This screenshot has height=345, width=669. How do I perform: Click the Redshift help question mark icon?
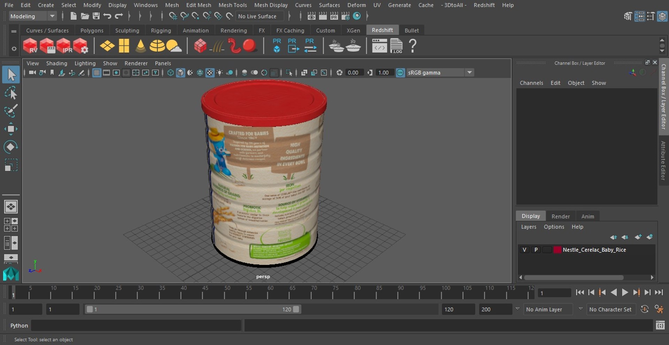click(x=413, y=46)
